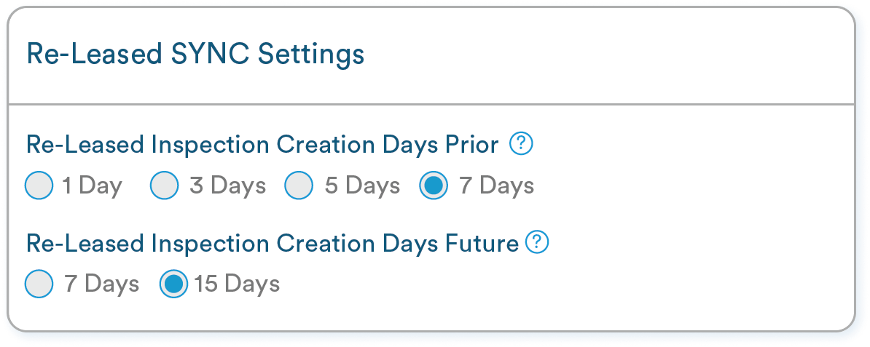Select 7 Days radio under Days Future
Screen dimensions: 870x347
click(39, 284)
